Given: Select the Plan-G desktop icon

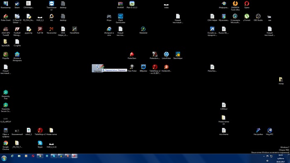Looking at the screenshot, I should [132, 5].
